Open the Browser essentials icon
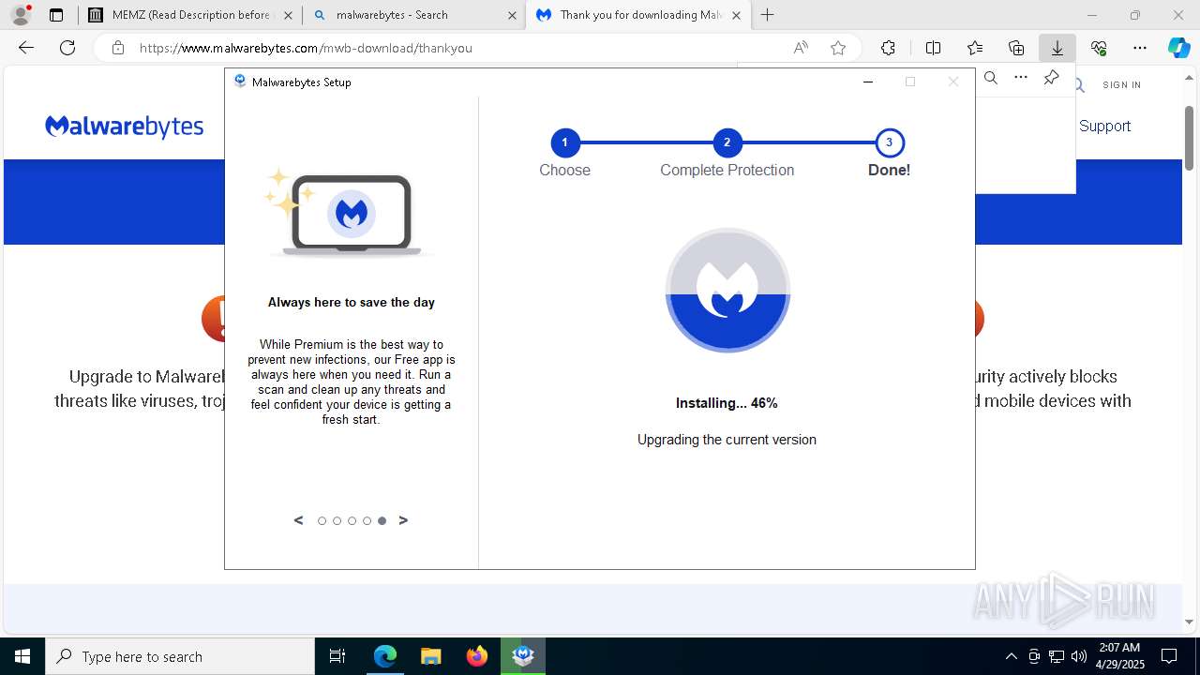Screen dimensions: 1200x675 pos(1099,48)
